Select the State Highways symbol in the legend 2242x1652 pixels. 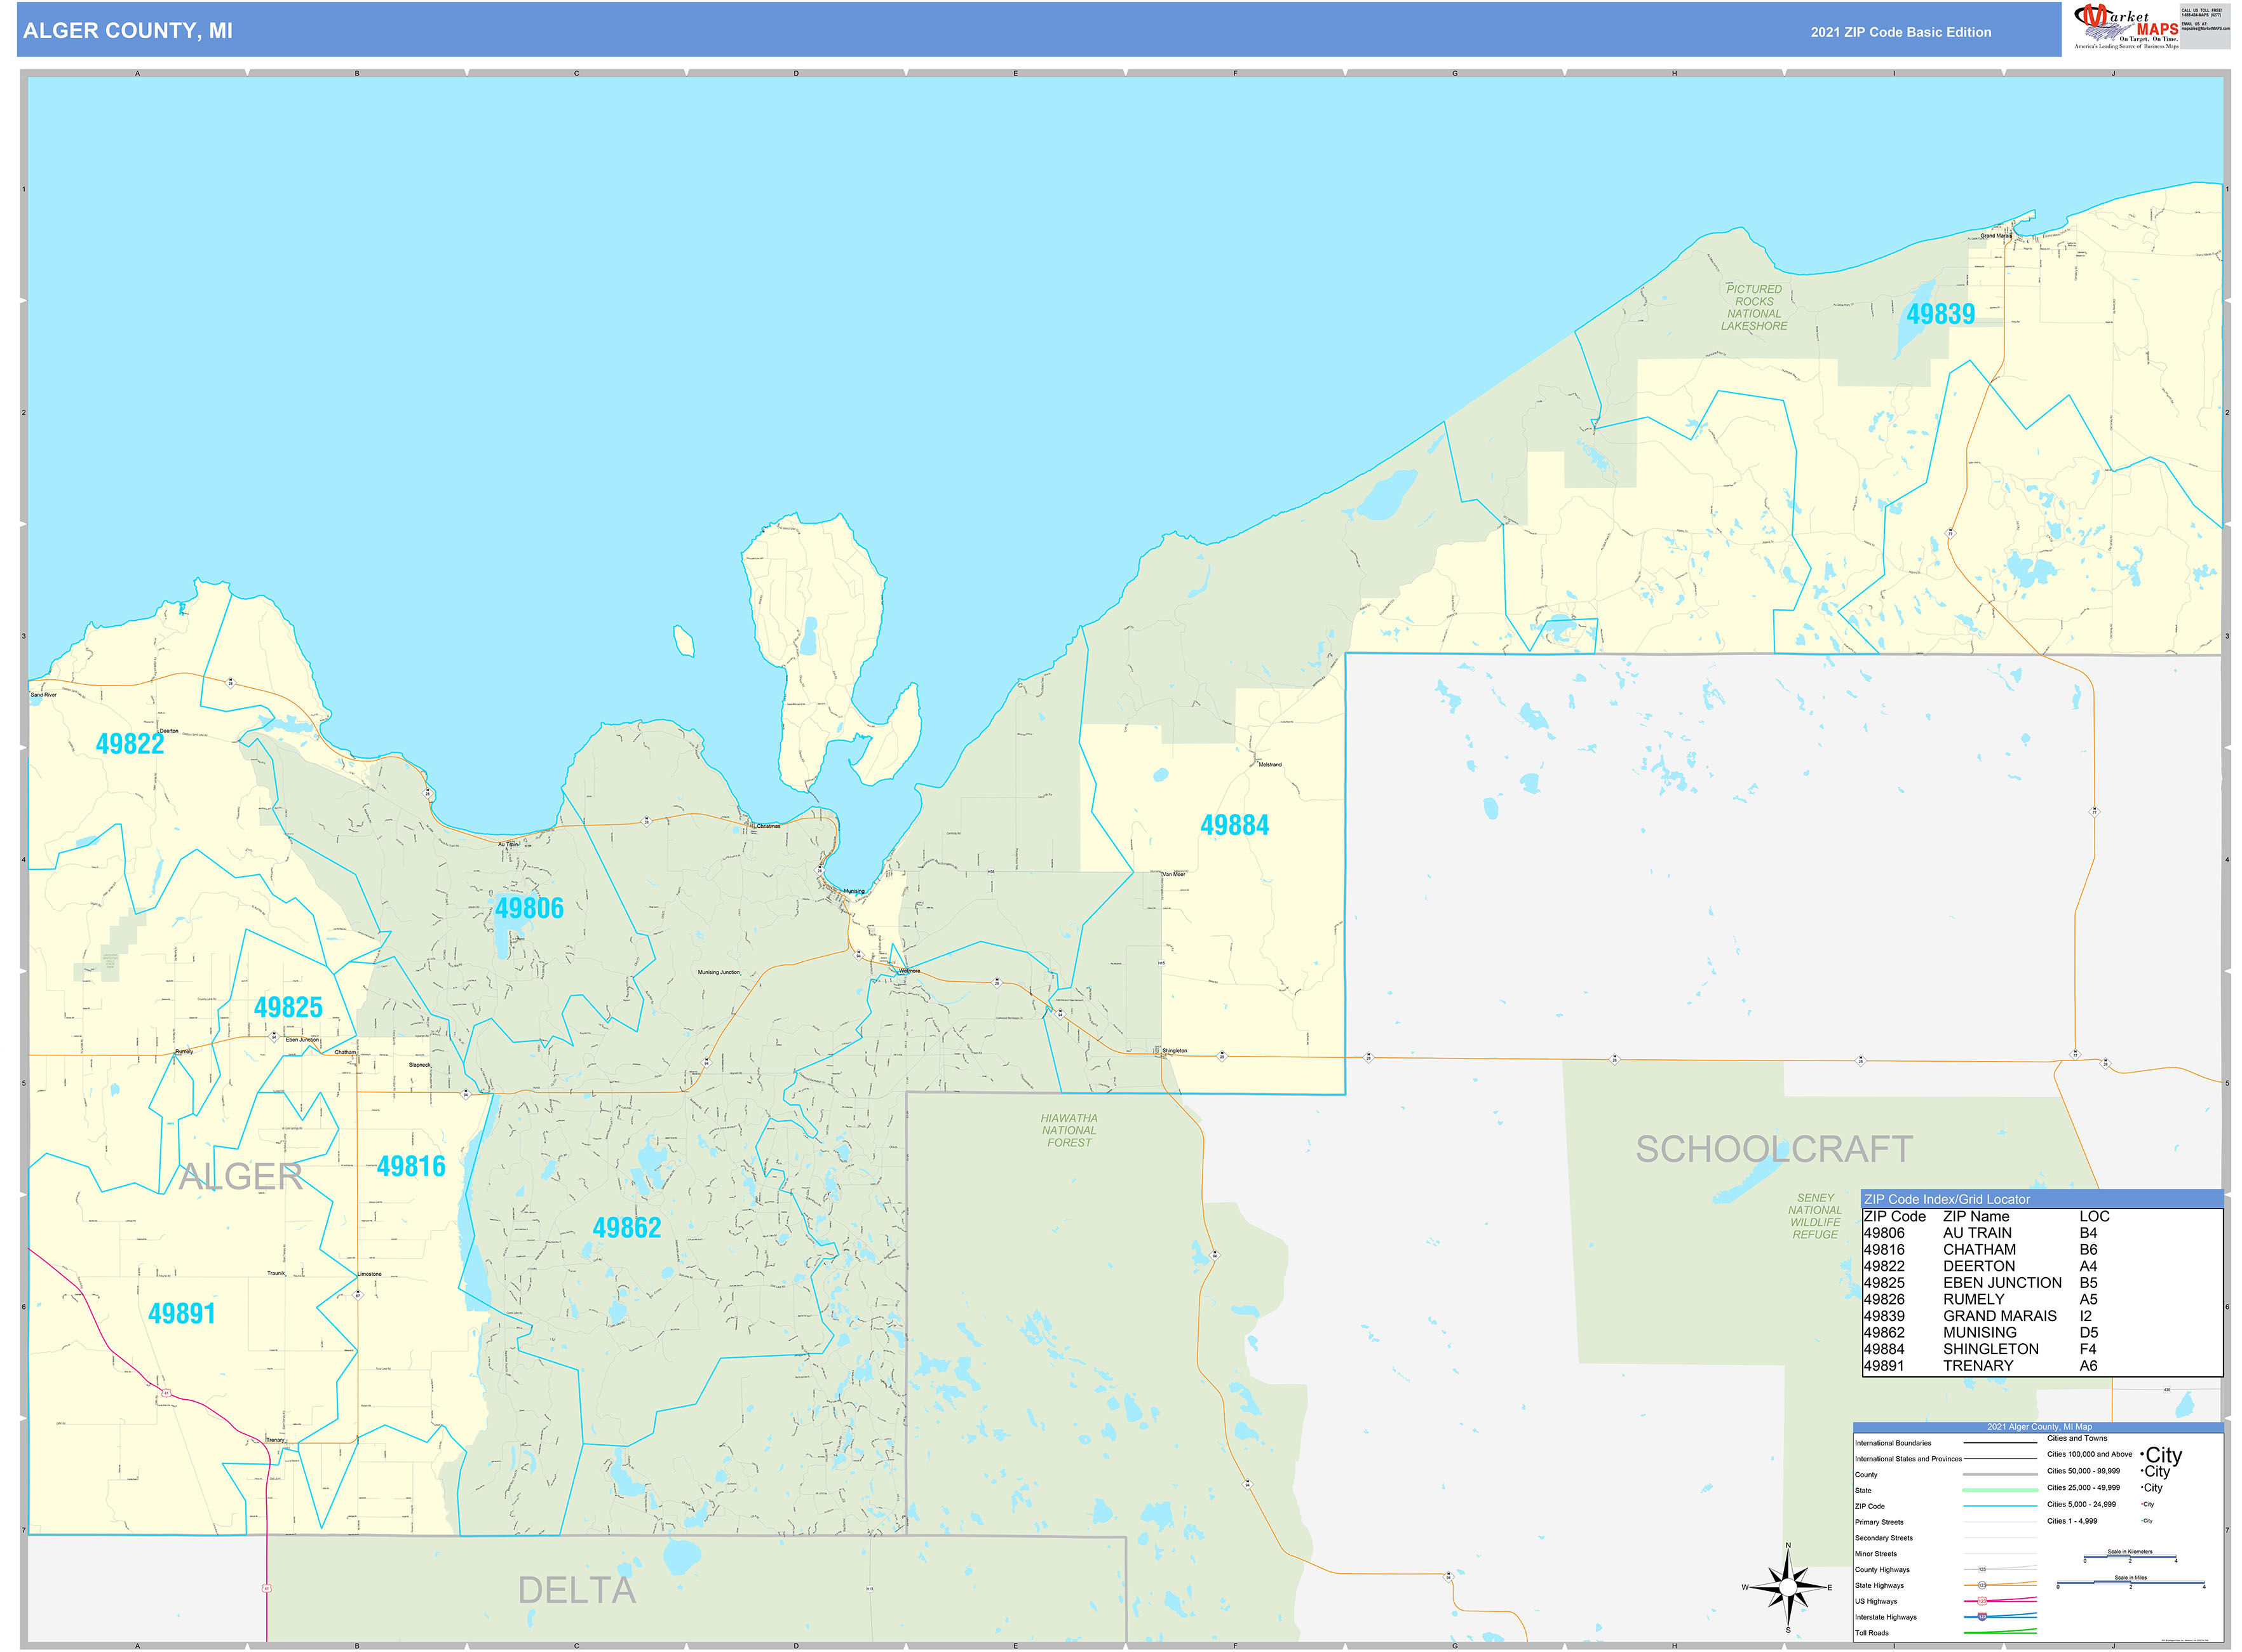click(1982, 1586)
